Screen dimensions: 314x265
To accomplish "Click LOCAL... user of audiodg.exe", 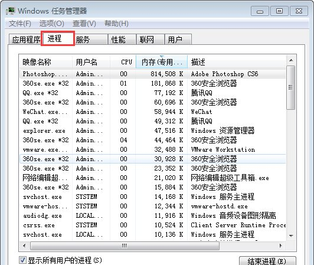I will pos(89,215).
